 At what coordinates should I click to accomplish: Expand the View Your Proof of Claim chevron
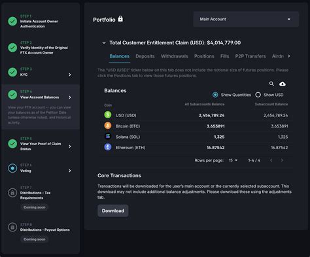coord(70,146)
